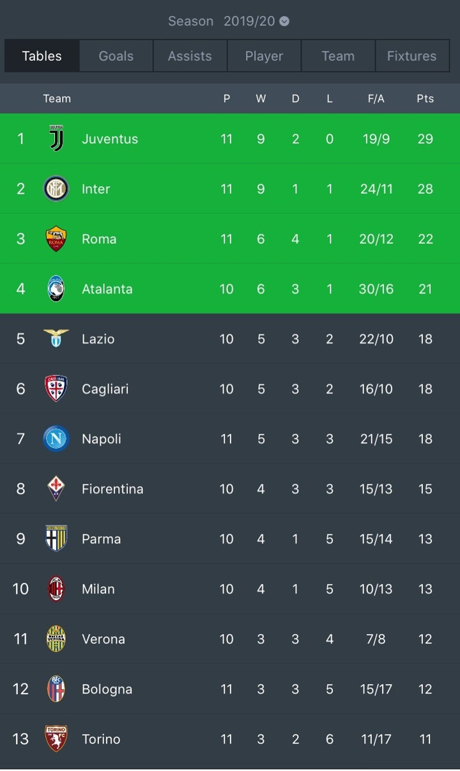Open the Fixtures tab

click(411, 56)
